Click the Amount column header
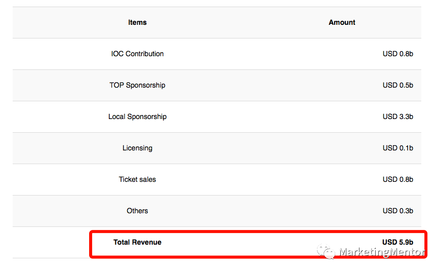Image resolution: width=439 pixels, height=272 pixels. 342,22
